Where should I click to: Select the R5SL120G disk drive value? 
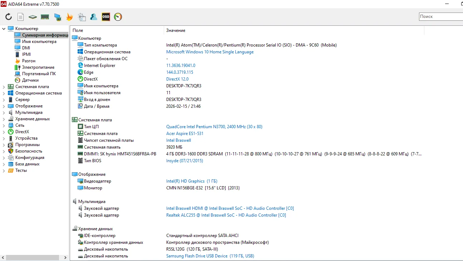pos(192,249)
